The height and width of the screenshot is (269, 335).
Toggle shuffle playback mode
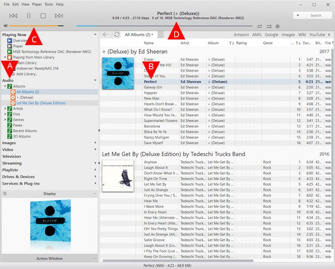point(269,26)
